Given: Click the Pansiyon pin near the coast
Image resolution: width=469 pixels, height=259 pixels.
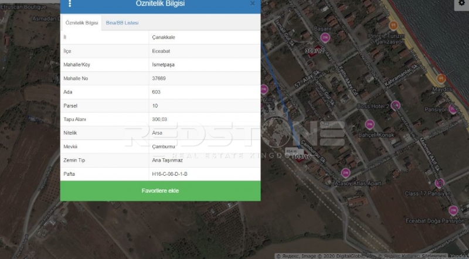Looking at the screenshot, I should tap(453, 110).
